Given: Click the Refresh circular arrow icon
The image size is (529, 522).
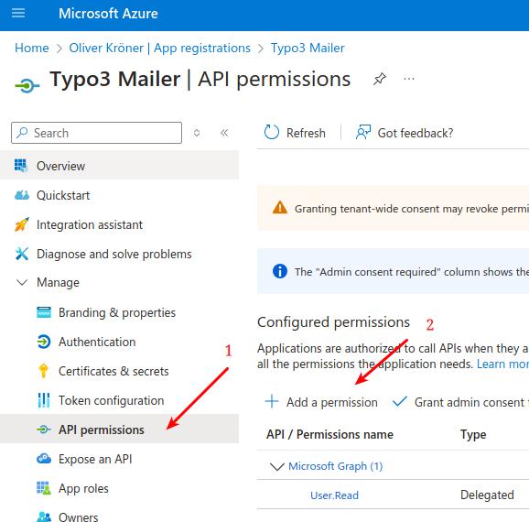Looking at the screenshot, I should pyautogui.click(x=272, y=133).
